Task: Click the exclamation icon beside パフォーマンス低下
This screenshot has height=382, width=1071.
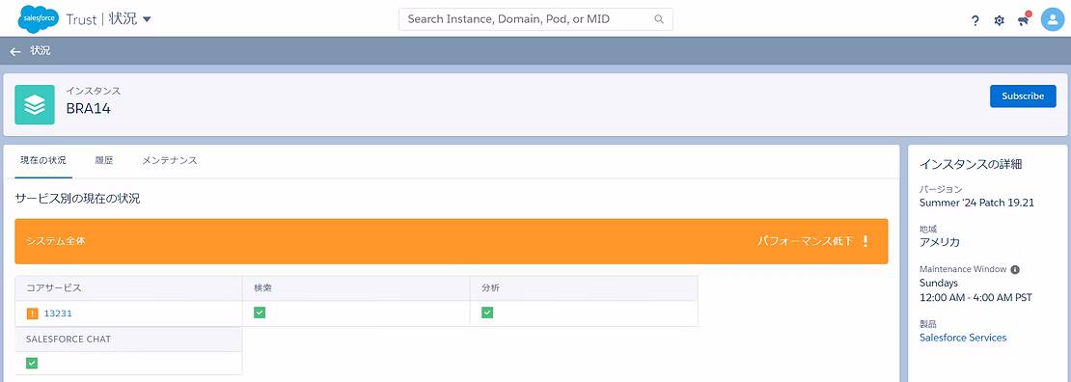Action: click(865, 241)
